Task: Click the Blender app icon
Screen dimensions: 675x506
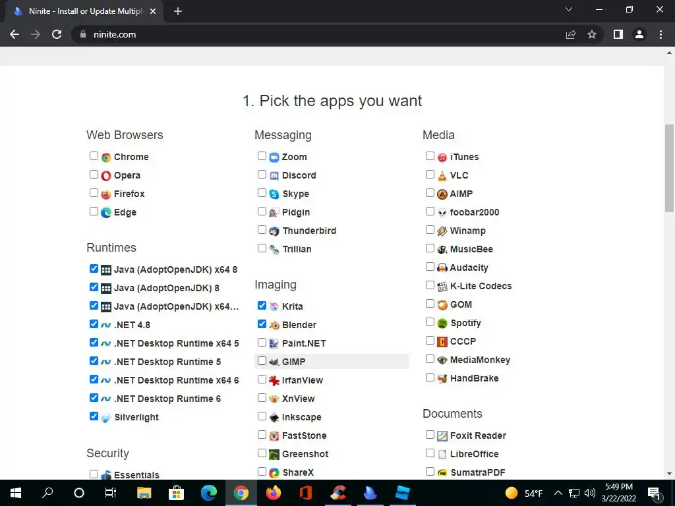Action: coord(274,325)
